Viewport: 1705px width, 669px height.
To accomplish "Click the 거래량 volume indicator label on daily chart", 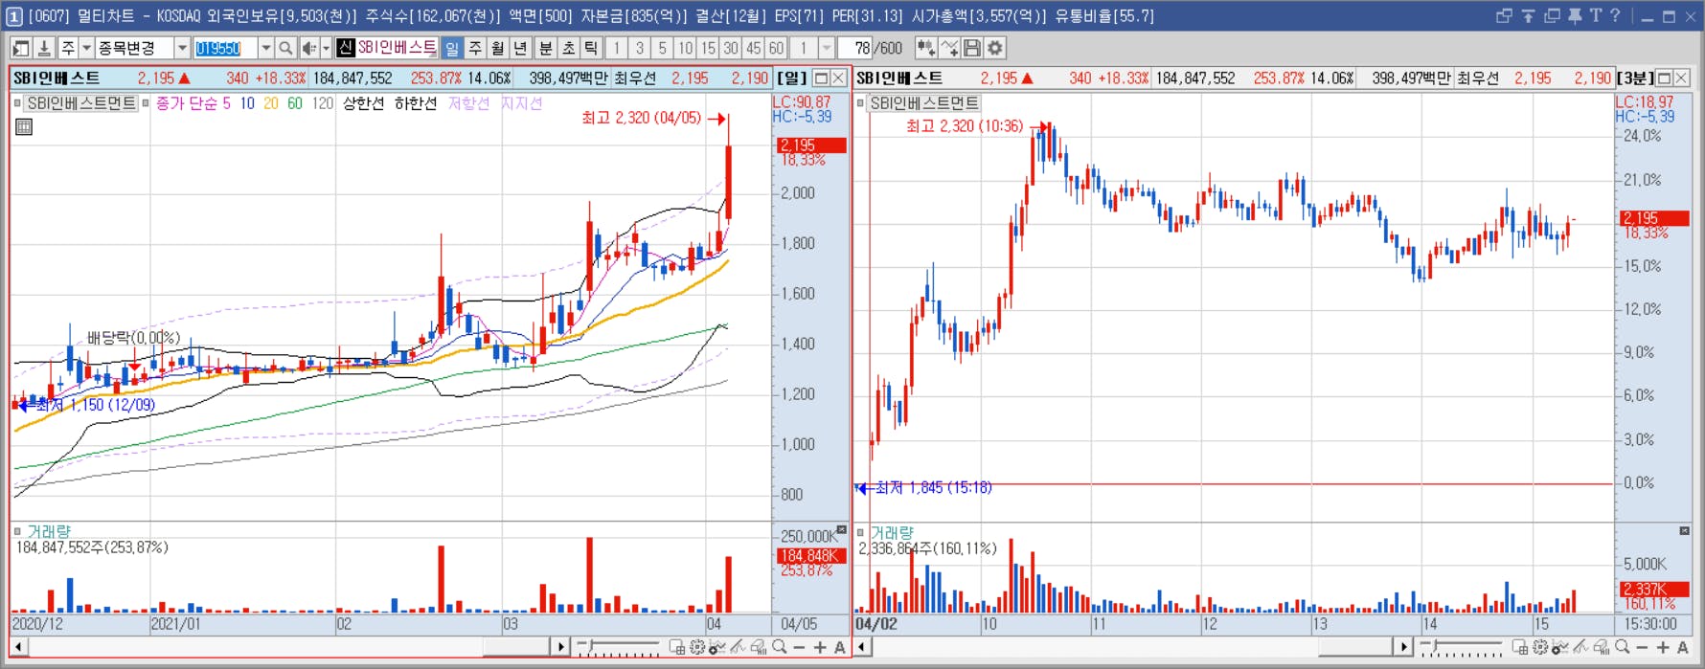I will [49, 531].
